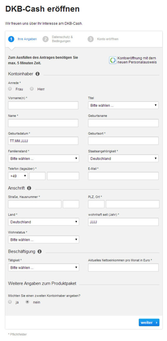This screenshot has width=167, height=341.
Task: Click the info icon beside Kontoinhaber
Action: [37, 74]
